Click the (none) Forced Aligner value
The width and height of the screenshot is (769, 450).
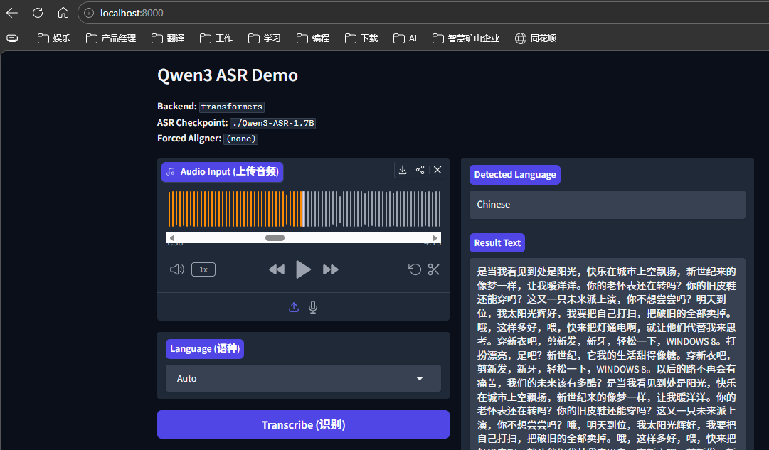pyautogui.click(x=241, y=139)
